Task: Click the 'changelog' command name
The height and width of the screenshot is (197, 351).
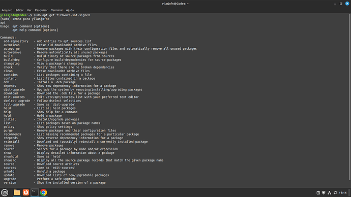Action: click(x=11, y=63)
